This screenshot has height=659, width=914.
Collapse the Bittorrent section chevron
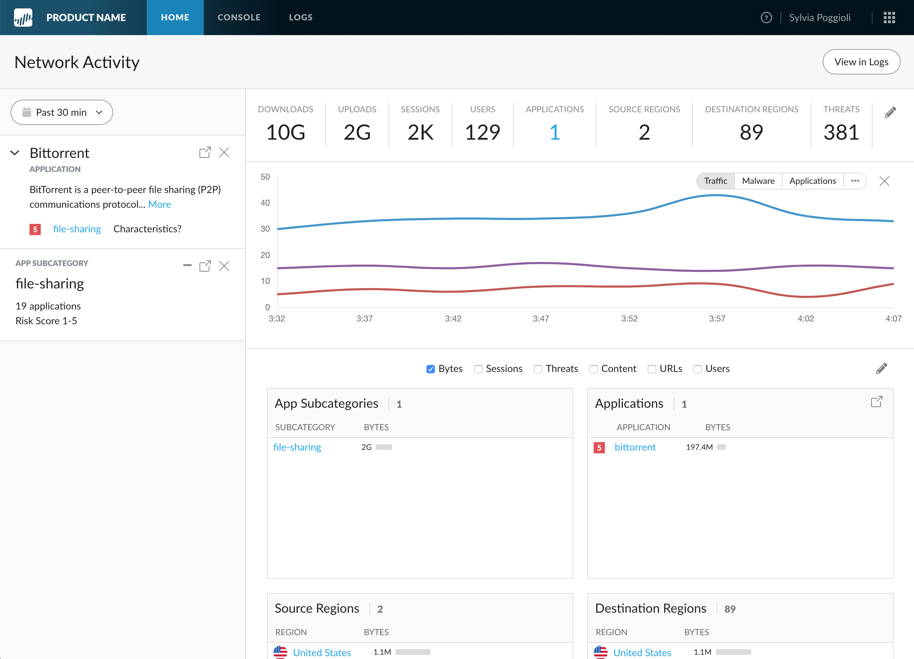(15, 153)
